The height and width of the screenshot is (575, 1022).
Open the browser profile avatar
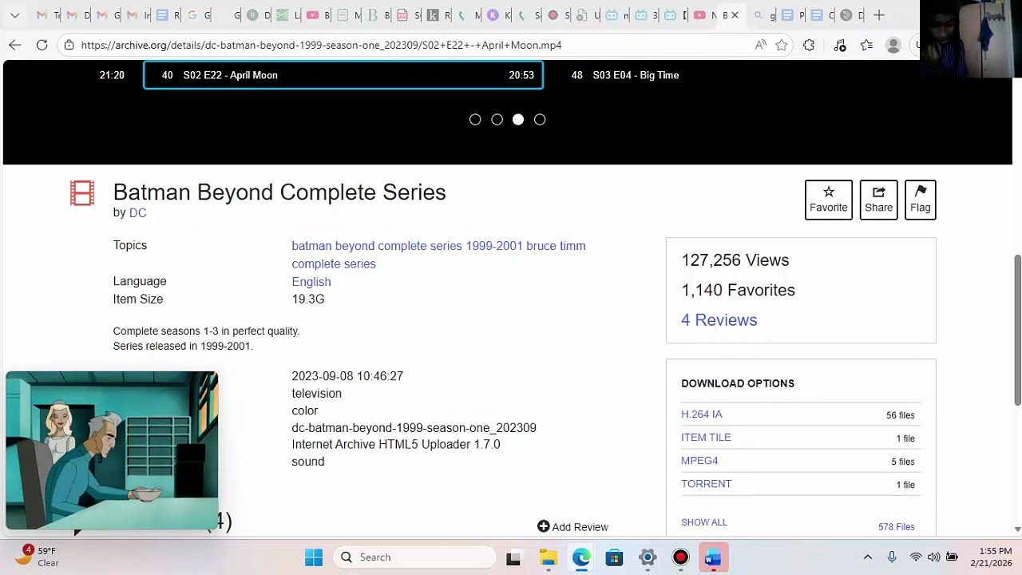click(893, 46)
